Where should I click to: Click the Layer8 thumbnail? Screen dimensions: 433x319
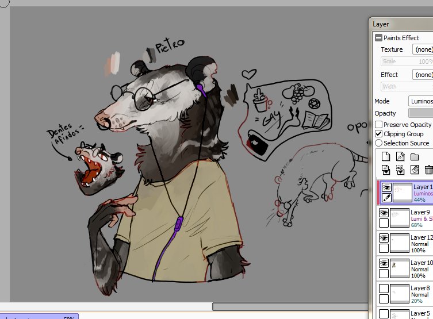pyautogui.click(x=399, y=294)
